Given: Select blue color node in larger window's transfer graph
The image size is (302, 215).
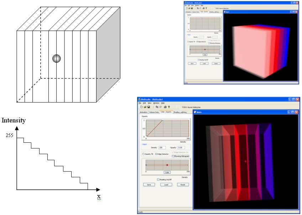Looking at the screenshot, I should pos(146,165).
